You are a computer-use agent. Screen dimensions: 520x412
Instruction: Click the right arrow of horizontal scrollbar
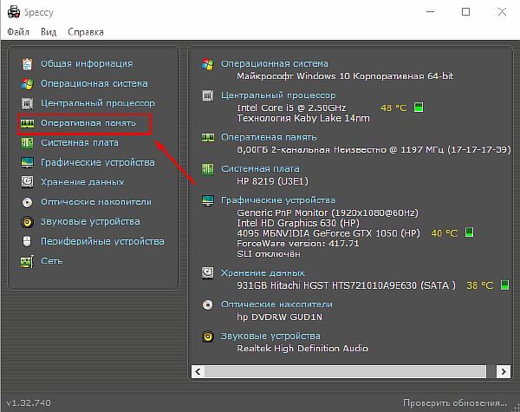click(503, 371)
